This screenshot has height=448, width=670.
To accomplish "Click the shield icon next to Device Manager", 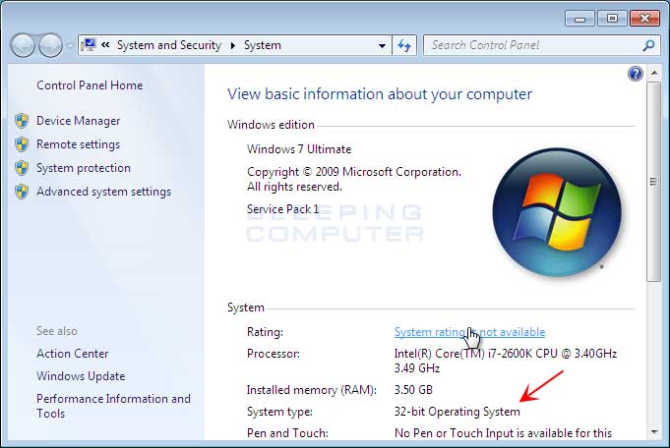I will pos(22,121).
